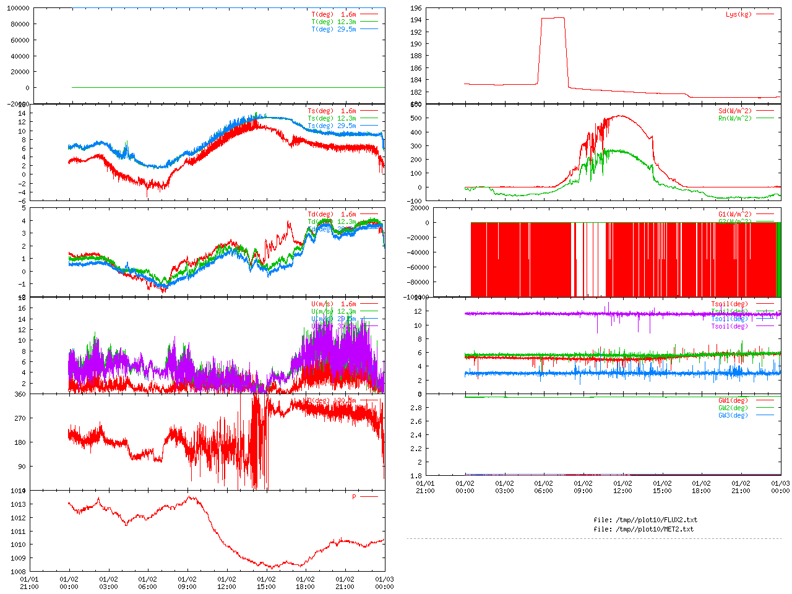
Task: Click the '100000' y-axis label in top-left plot
Action: (18, 8)
